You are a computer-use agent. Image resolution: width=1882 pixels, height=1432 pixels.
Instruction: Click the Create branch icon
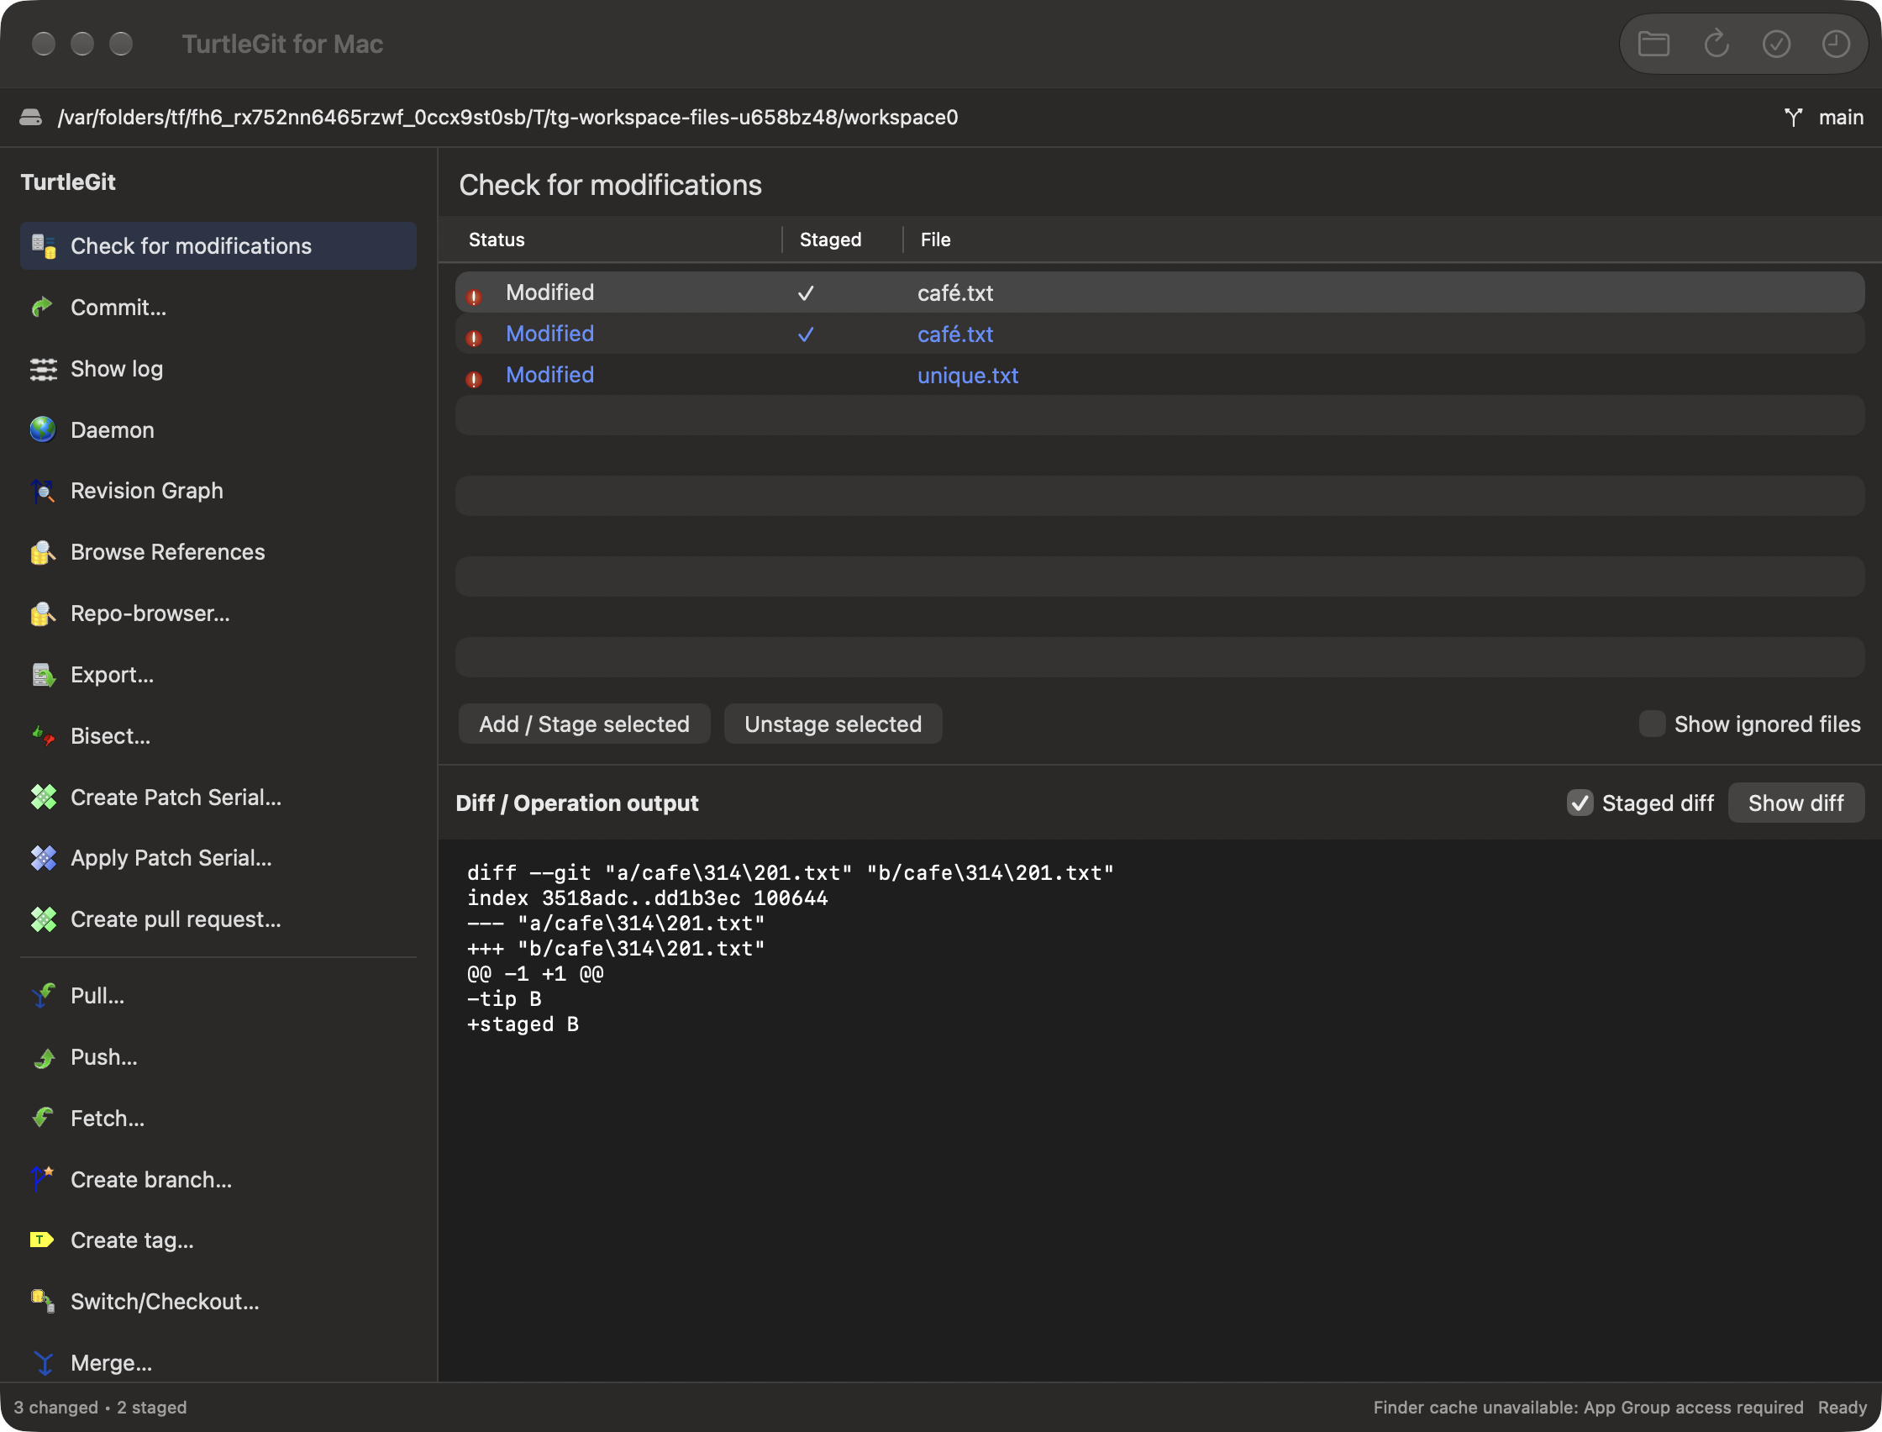[43, 1179]
